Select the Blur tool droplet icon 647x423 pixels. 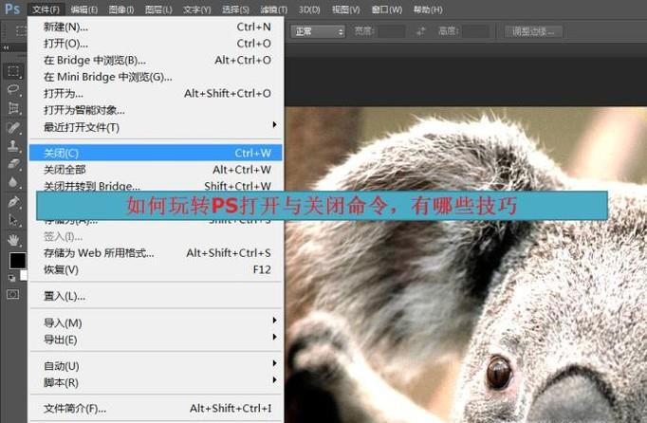tap(13, 182)
